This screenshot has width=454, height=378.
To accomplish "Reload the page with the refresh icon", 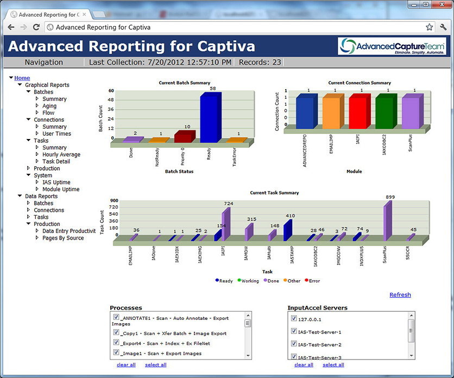I will click(x=36, y=27).
